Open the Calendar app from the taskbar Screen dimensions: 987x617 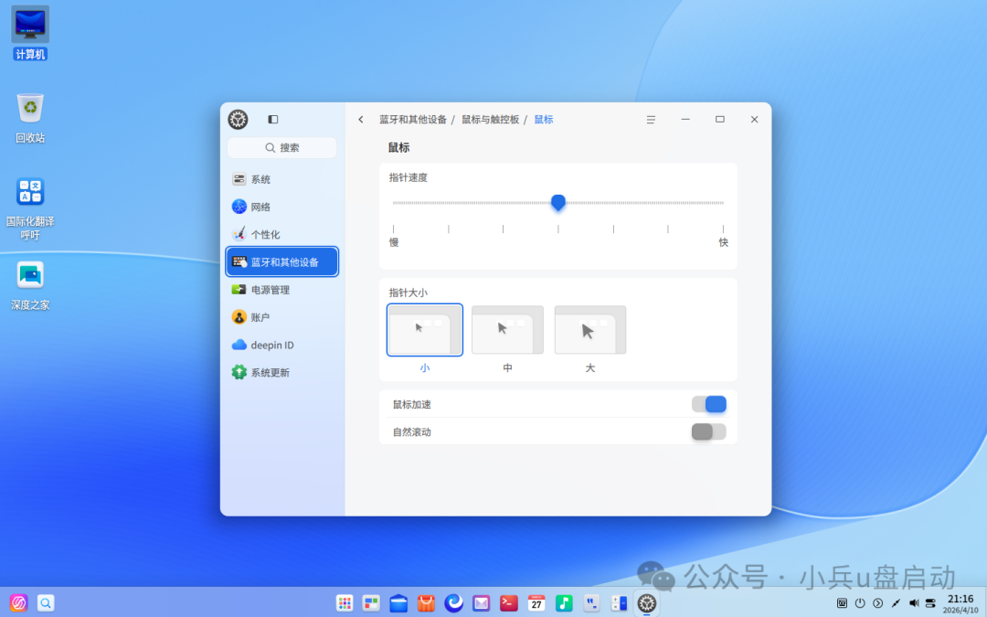coord(536,603)
